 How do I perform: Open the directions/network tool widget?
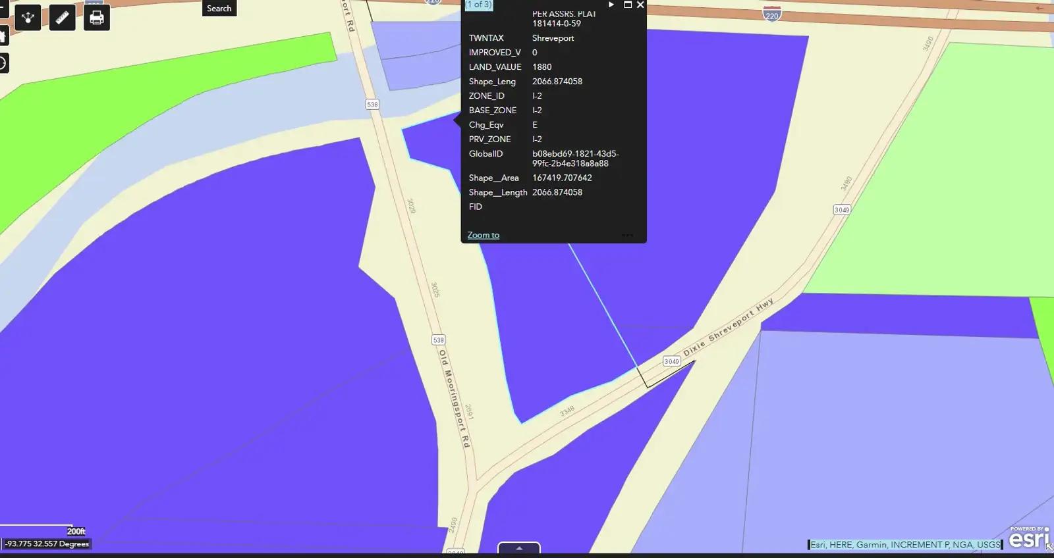point(28,18)
